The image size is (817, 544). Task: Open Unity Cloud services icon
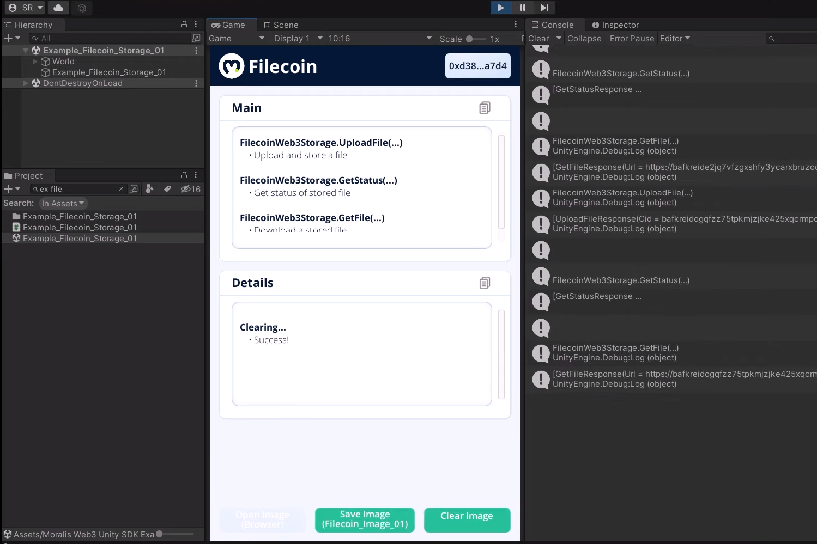58,8
